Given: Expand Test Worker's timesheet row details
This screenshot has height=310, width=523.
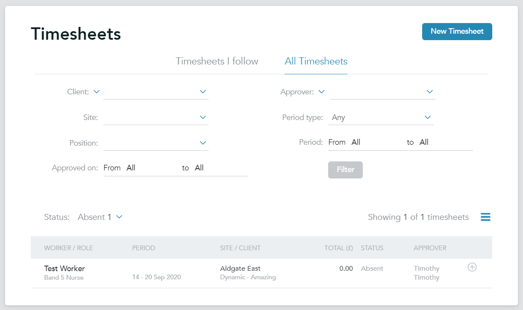Looking at the screenshot, I should 472,267.
